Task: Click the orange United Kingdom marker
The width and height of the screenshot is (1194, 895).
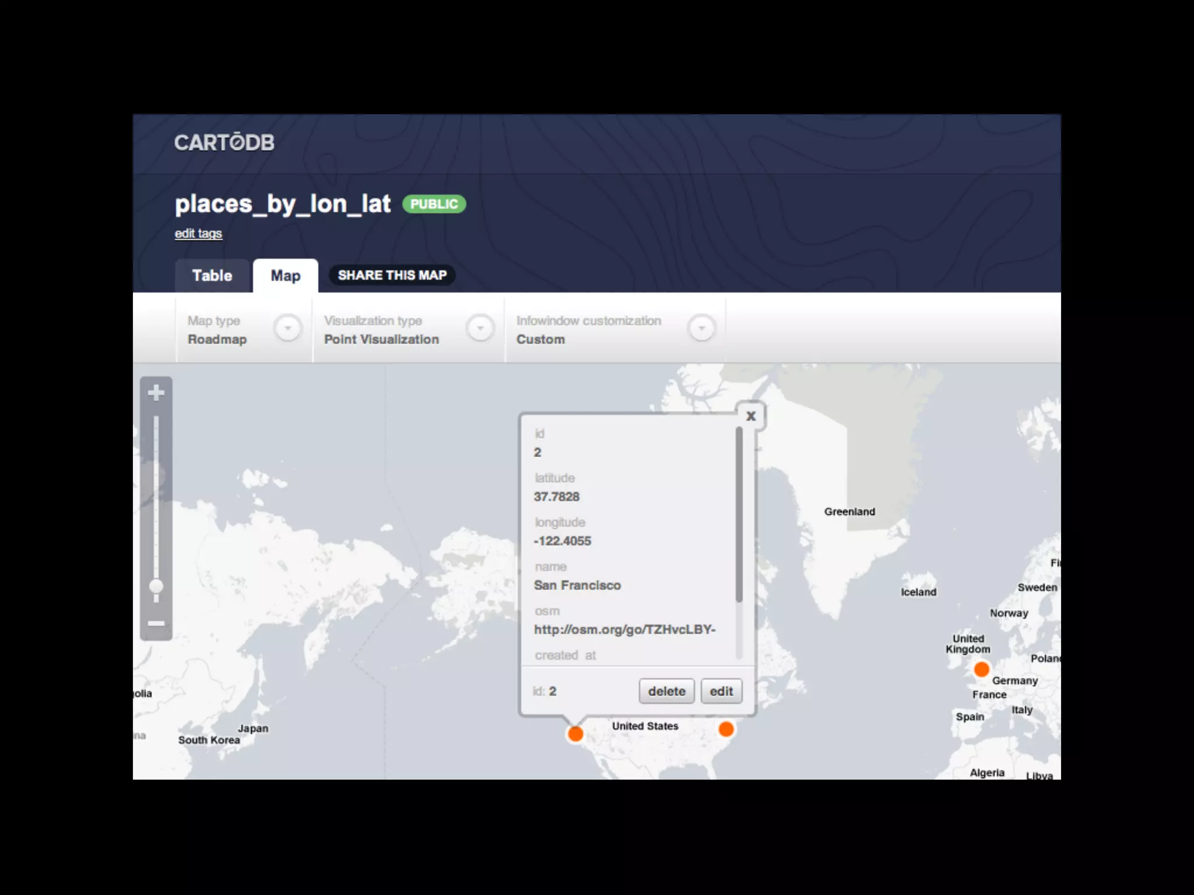Action: 982,669
